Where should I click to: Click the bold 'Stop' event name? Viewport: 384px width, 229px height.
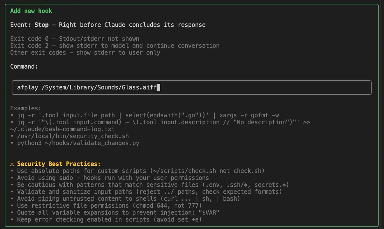[42, 25]
